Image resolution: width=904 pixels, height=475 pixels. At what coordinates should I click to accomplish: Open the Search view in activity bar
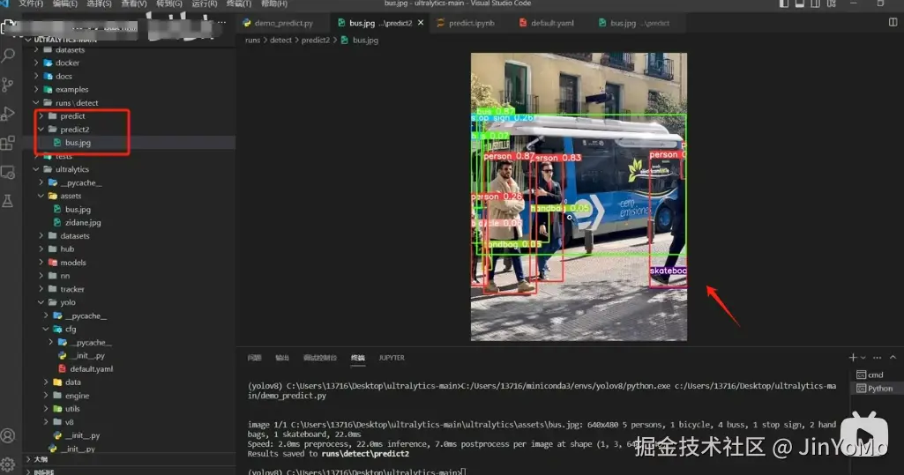8,56
